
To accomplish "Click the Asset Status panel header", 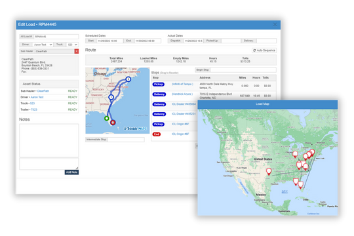I will click(49, 84).
